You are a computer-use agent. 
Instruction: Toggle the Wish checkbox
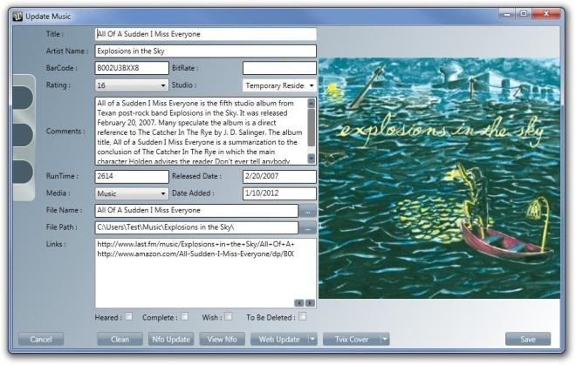pyautogui.click(x=228, y=316)
